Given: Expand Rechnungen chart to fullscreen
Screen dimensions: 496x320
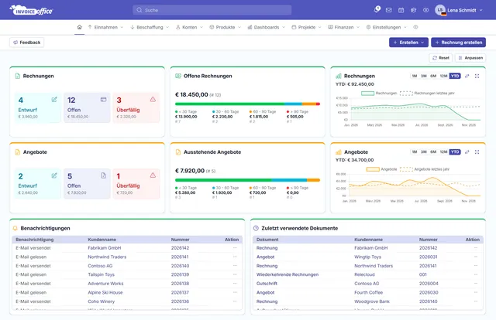Looking at the screenshot, I should click(477, 76).
